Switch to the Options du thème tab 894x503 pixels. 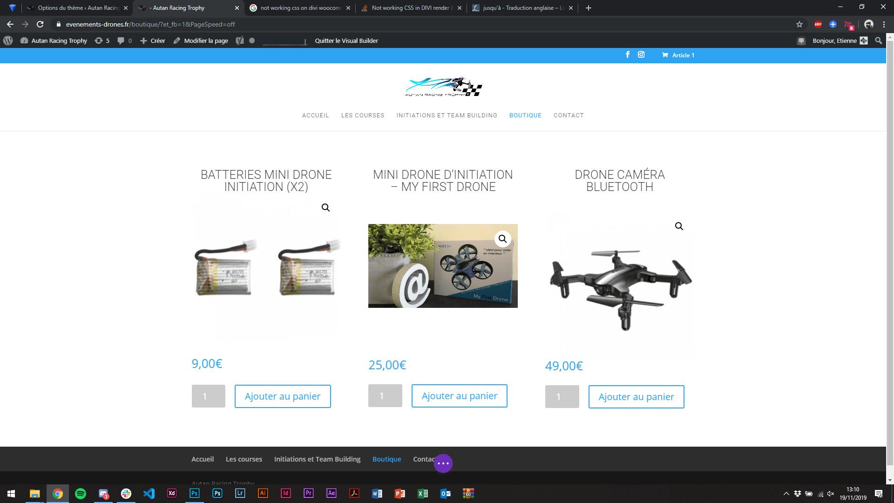78,8
